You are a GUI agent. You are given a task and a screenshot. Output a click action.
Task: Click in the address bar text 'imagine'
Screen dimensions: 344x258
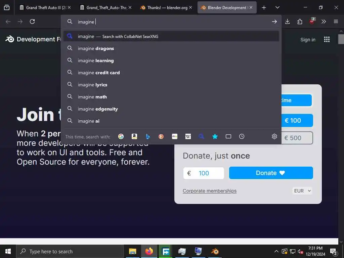pos(86,22)
